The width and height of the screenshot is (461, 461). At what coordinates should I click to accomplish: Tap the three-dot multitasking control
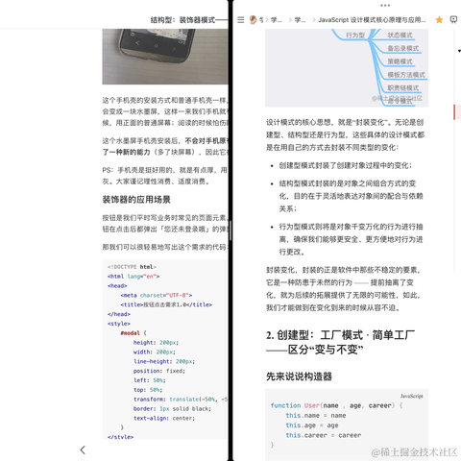[385, 5]
